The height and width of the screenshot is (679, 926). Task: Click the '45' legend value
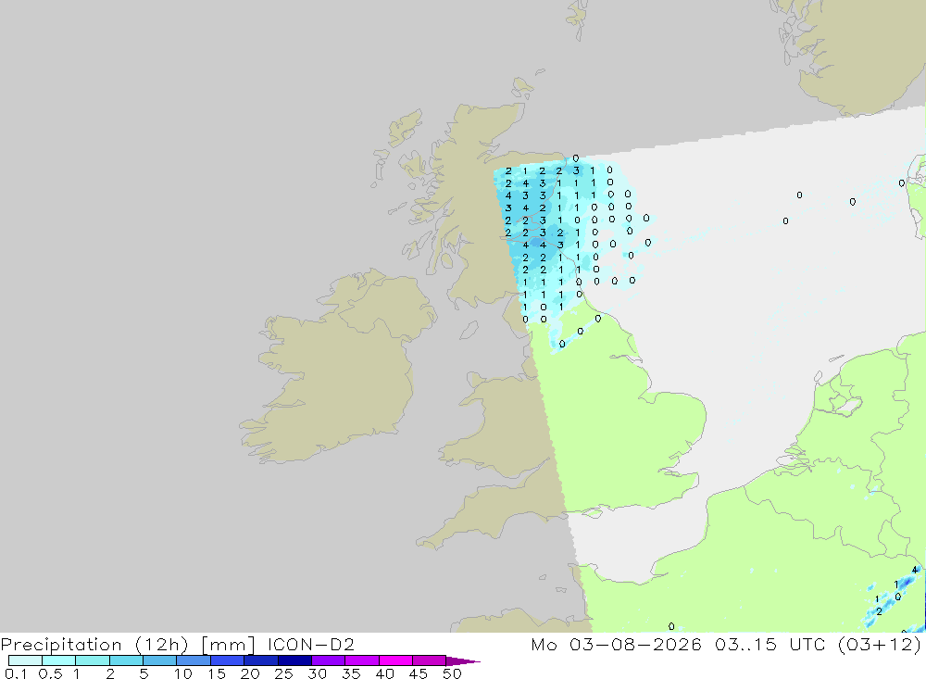(419, 673)
